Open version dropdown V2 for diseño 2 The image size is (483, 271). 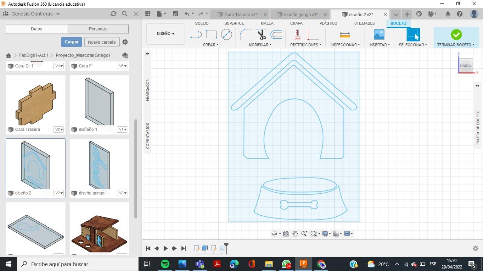point(59,193)
